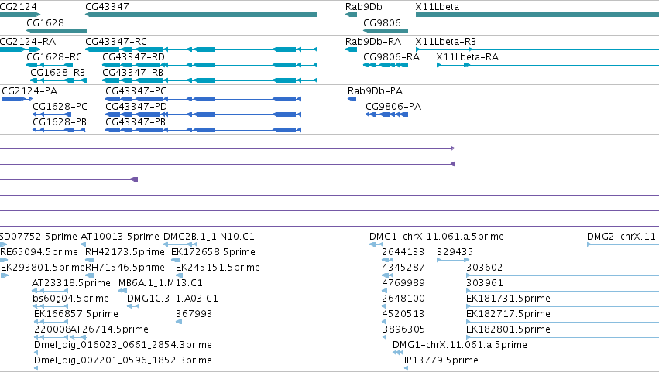Screen dimensions: 659x372
Task: Click the CG9806 gene label
Action: pyautogui.click(x=382, y=22)
